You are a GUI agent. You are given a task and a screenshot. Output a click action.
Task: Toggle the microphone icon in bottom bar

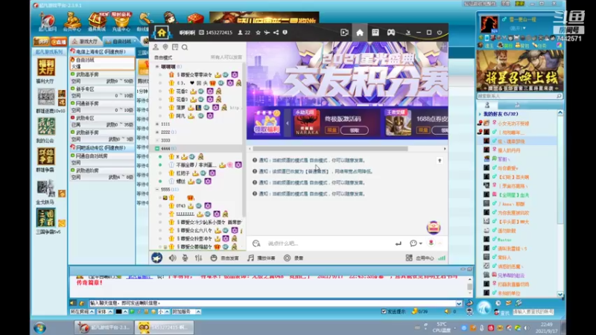185,258
